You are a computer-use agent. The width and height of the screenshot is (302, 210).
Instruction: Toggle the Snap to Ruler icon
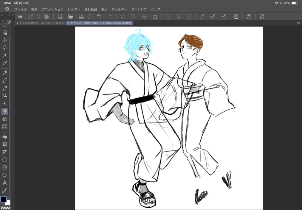click(x=202, y=17)
